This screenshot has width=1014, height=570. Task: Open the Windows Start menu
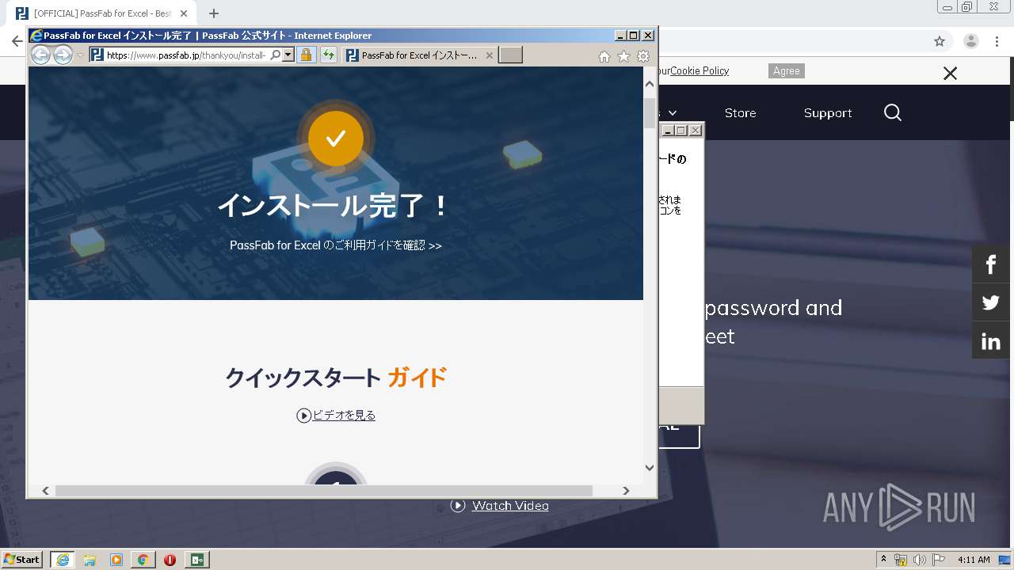coord(21,560)
